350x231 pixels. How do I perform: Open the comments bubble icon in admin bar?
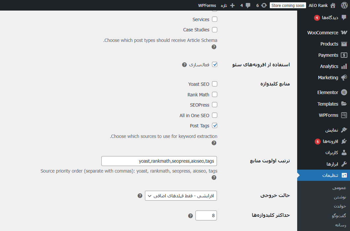pos(248,5)
